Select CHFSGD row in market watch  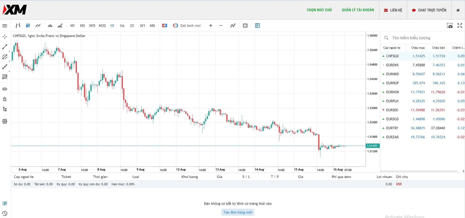tap(423, 56)
